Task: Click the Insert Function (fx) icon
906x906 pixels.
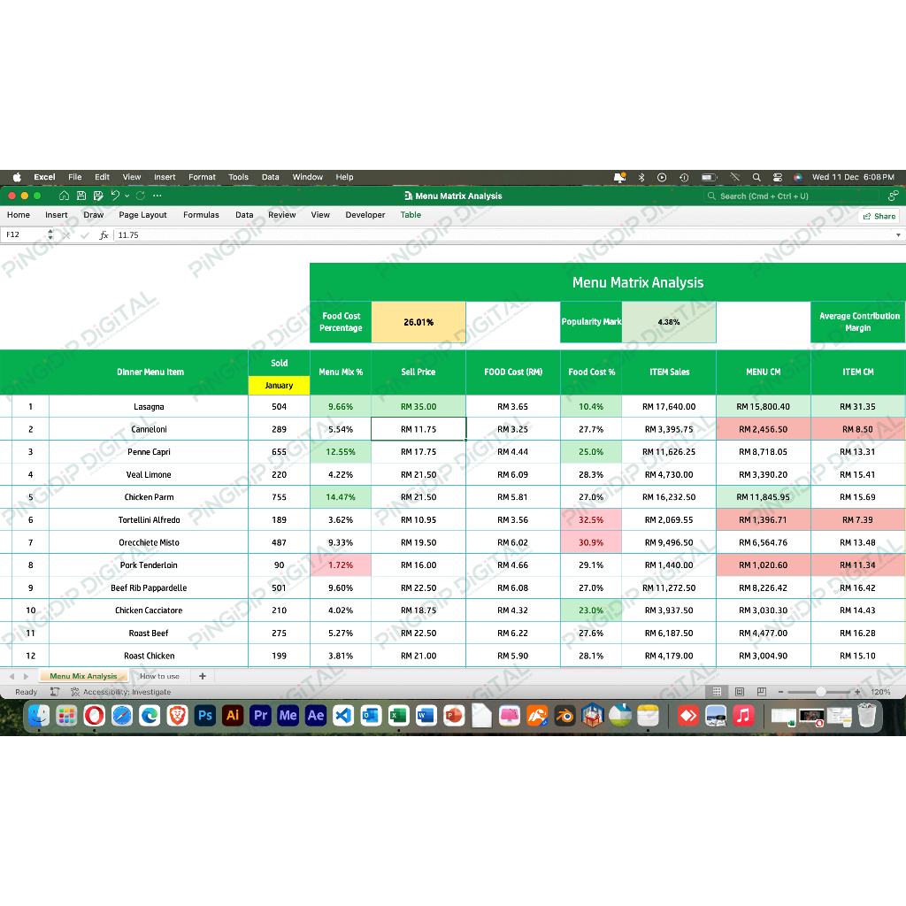Action: tap(104, 234)
